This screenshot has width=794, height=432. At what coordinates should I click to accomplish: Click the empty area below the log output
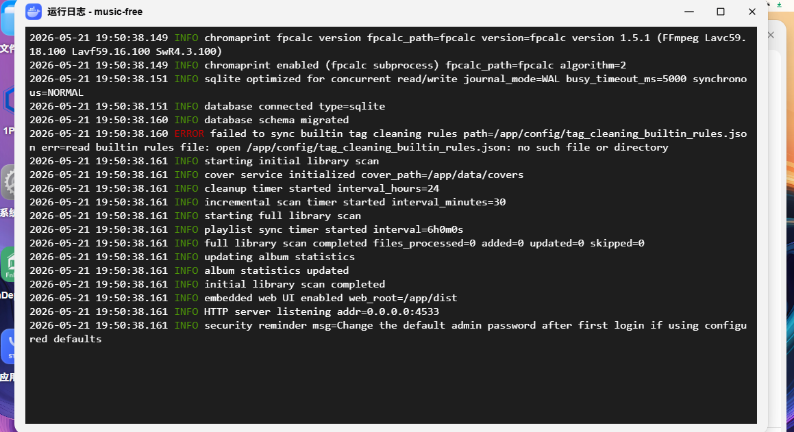(391, 385)
